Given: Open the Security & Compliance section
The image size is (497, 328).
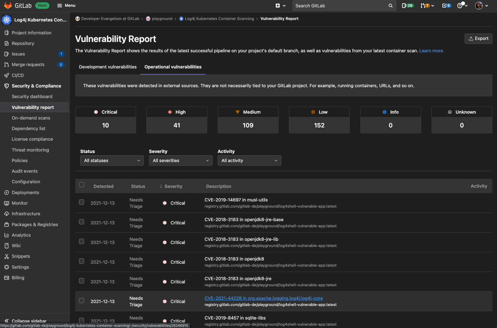Looking at the screenshot, I should coord(36,86).
